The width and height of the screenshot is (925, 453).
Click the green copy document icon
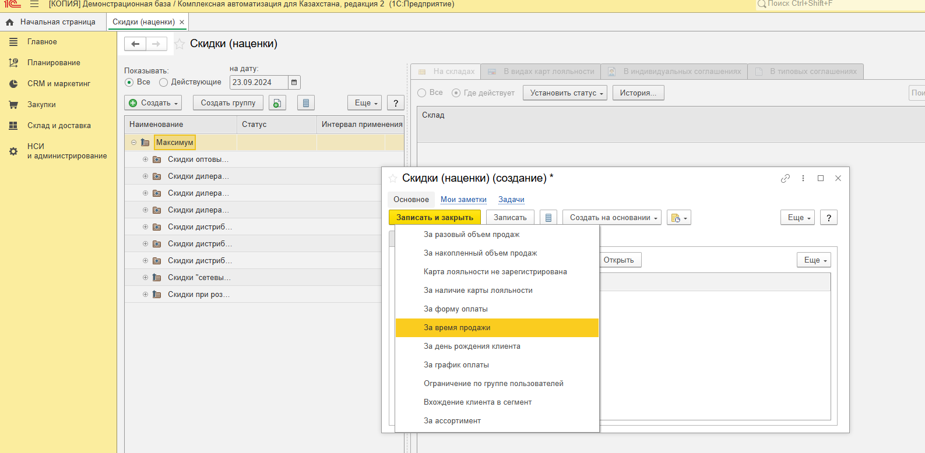pos(277,103)
